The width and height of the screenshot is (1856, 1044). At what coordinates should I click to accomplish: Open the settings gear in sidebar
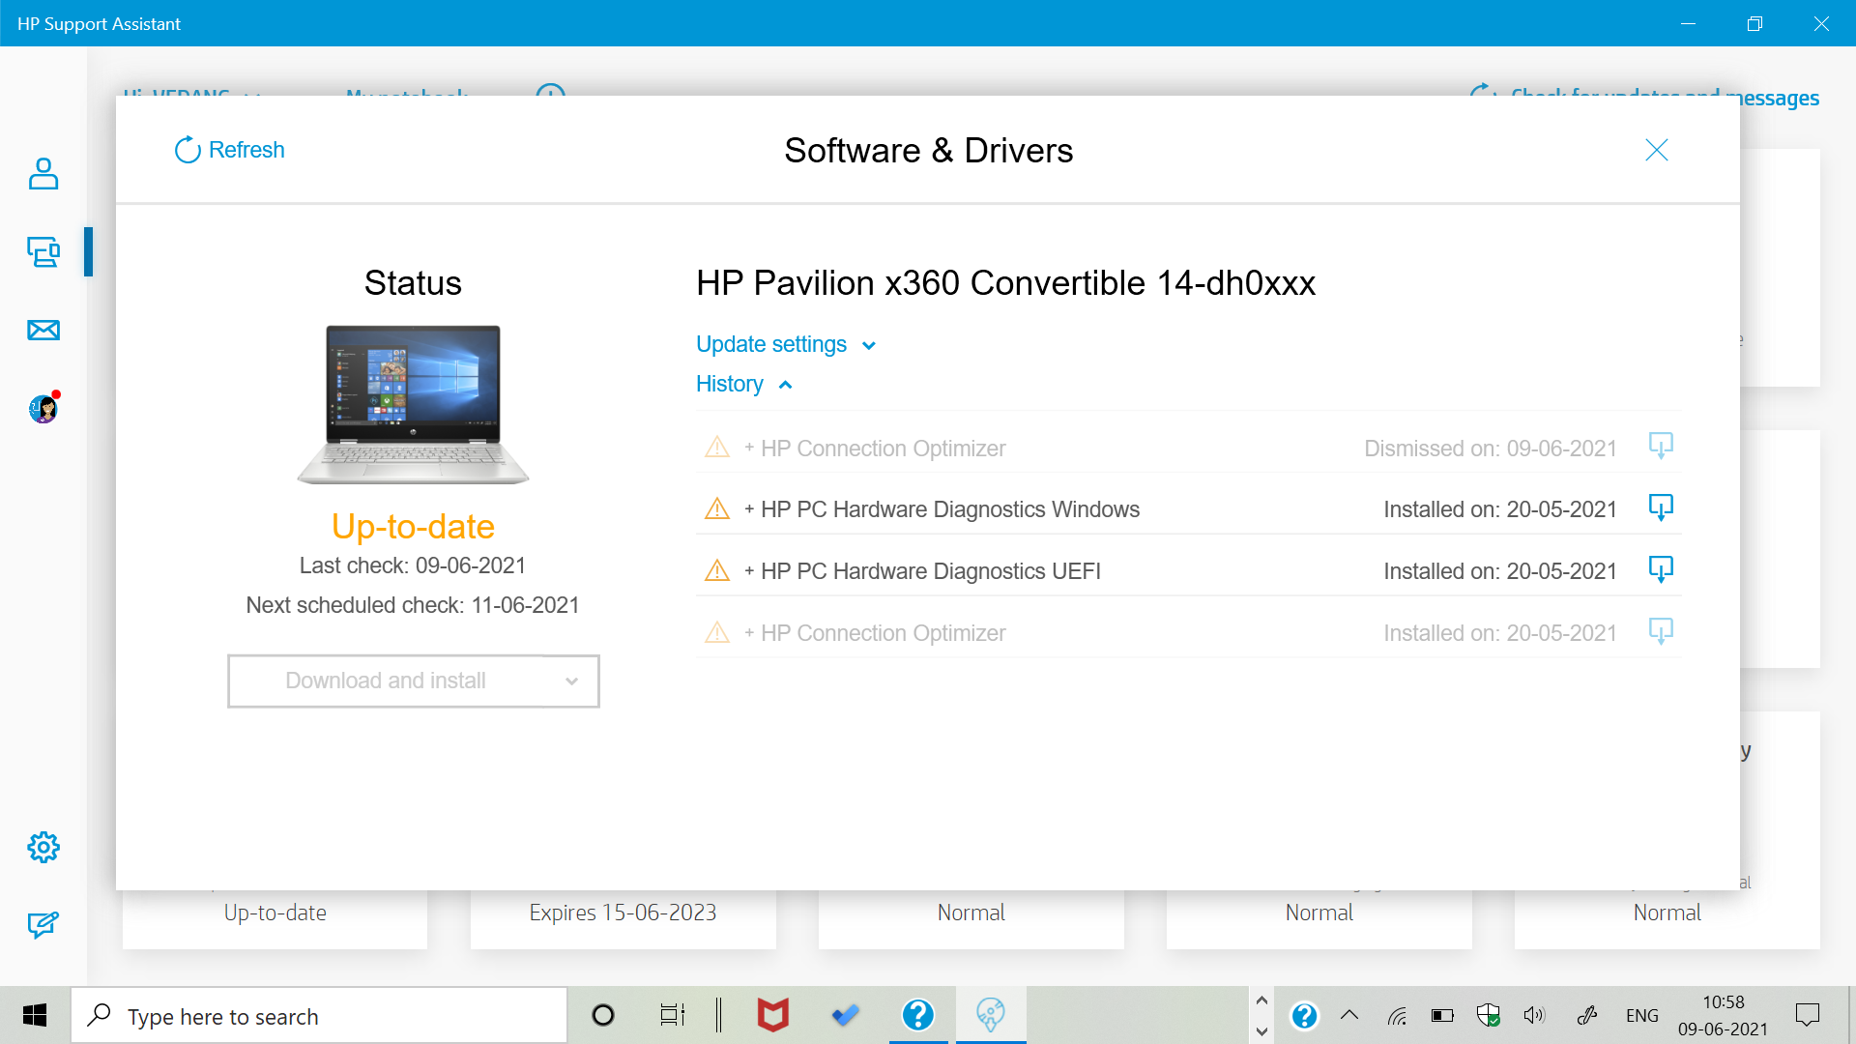(43, 848)
